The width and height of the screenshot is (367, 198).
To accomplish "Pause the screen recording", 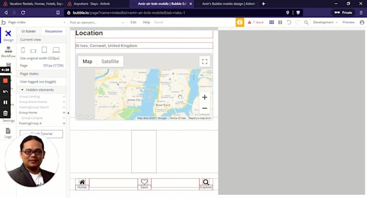I will 5,103.
